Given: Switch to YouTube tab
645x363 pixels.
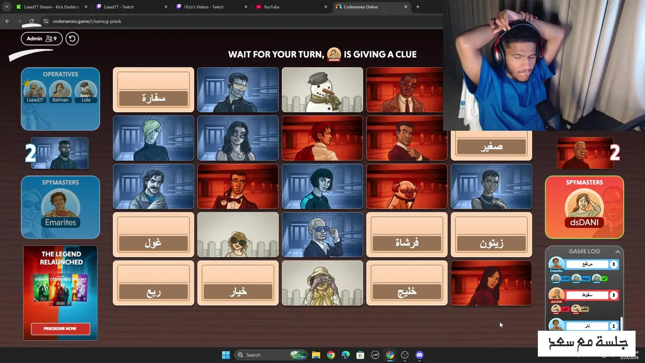Looking at the screenshot, I should click(291, 7).
